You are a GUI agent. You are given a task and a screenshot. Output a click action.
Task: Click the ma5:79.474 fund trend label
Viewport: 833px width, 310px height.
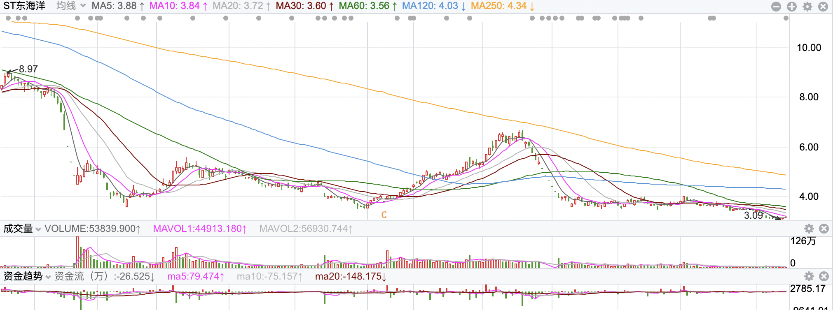[196, 276]
